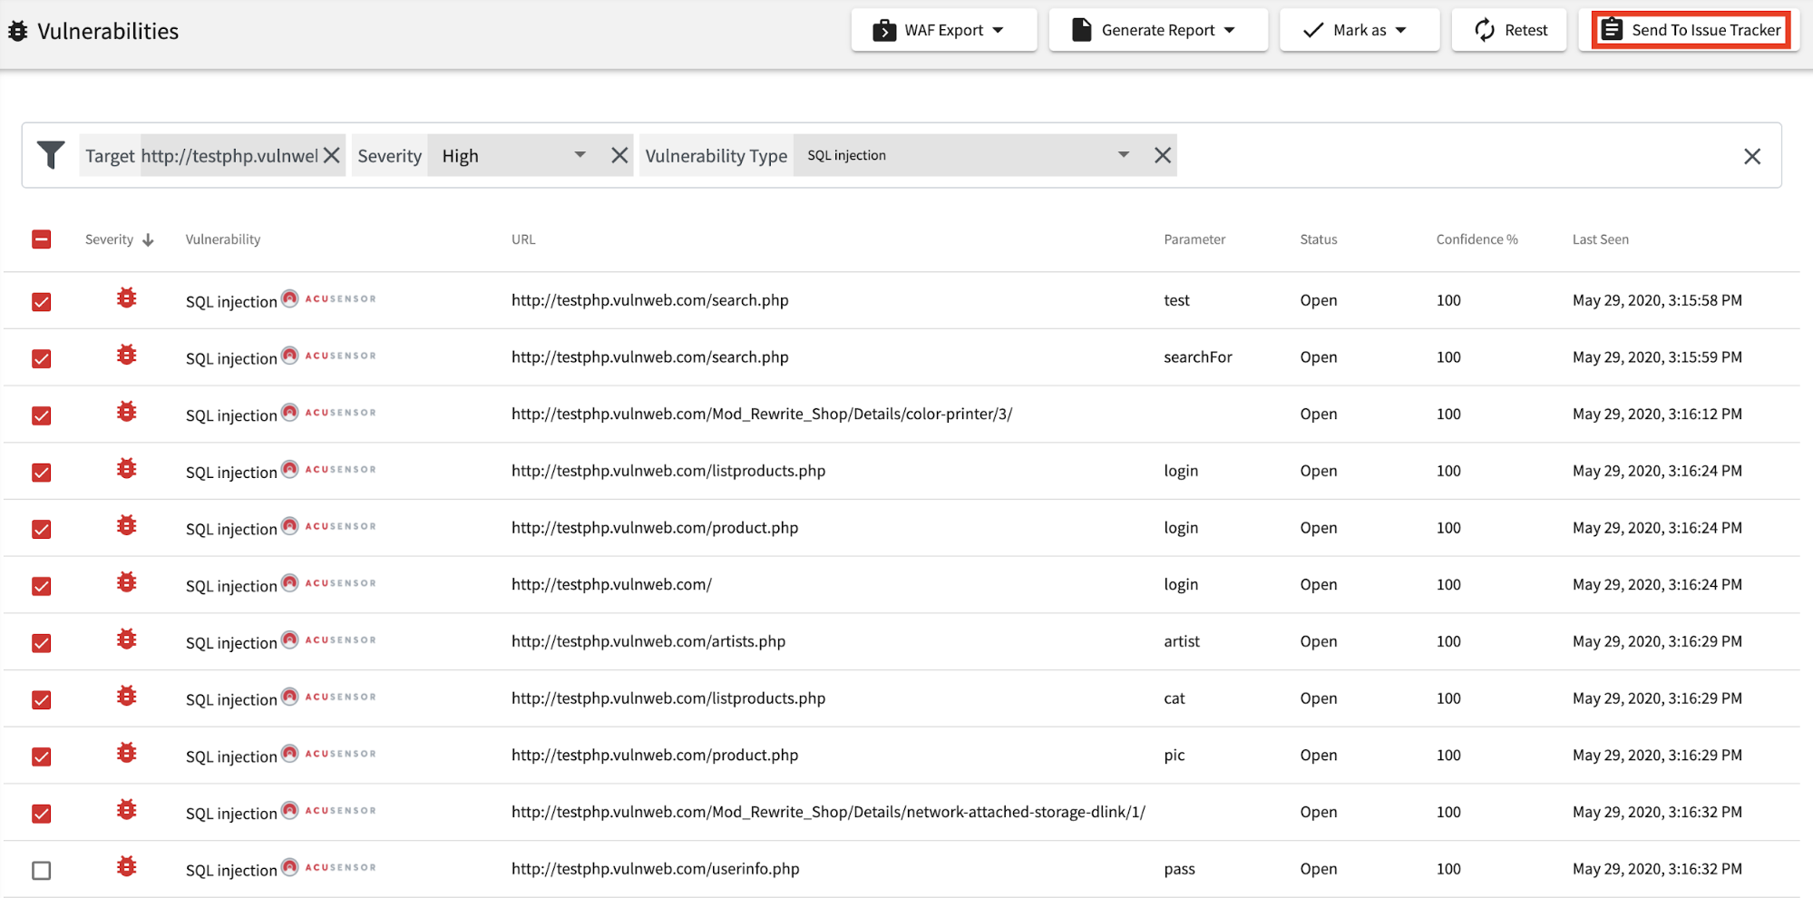Click the Mark as checkmark icon
Viewport: 1813px width, 898px height.
click(1312, 30)
